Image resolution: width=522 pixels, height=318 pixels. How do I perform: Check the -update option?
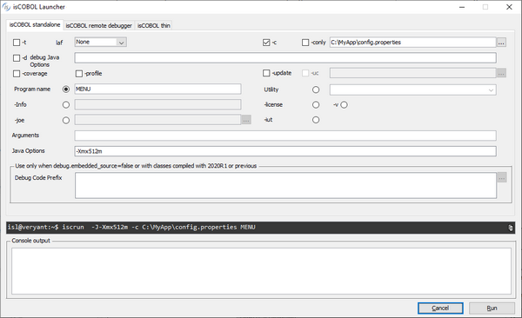click(x=266, y=73)
